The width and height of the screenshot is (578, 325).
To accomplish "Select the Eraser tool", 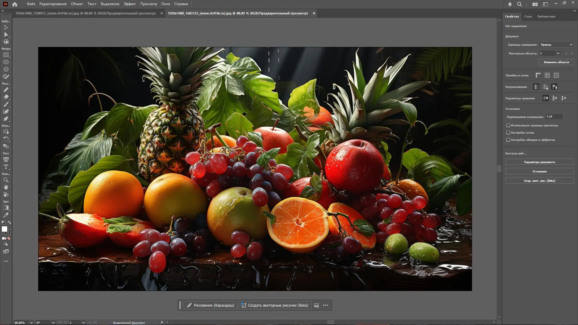I will point(6,97).
